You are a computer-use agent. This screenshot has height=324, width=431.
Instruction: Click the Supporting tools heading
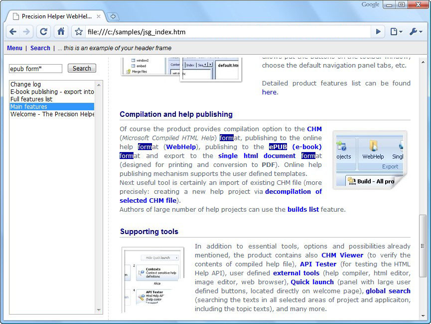coord(149,232)
